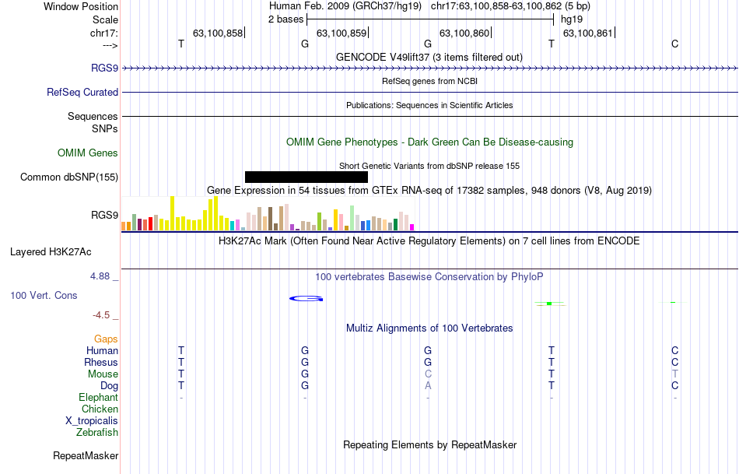Viewport: 739px width, 474px height.
Task: Select the Dog alignment row label
Action: 110,386
